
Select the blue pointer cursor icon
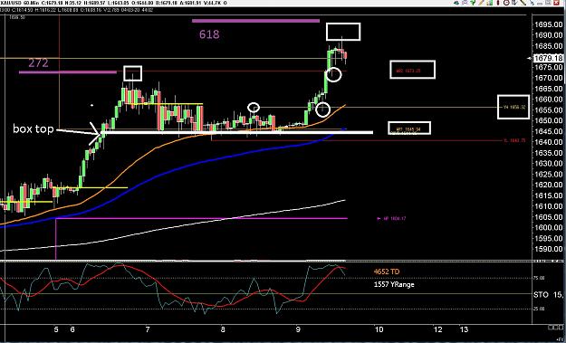(532, 3)
